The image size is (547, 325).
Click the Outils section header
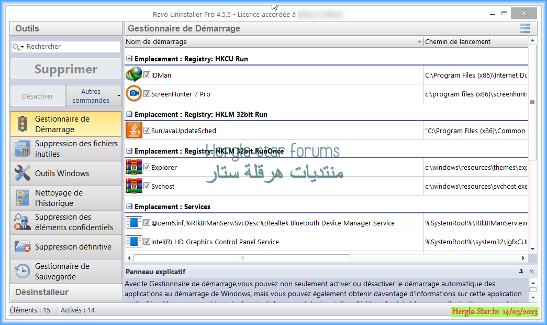coord(66,28)
